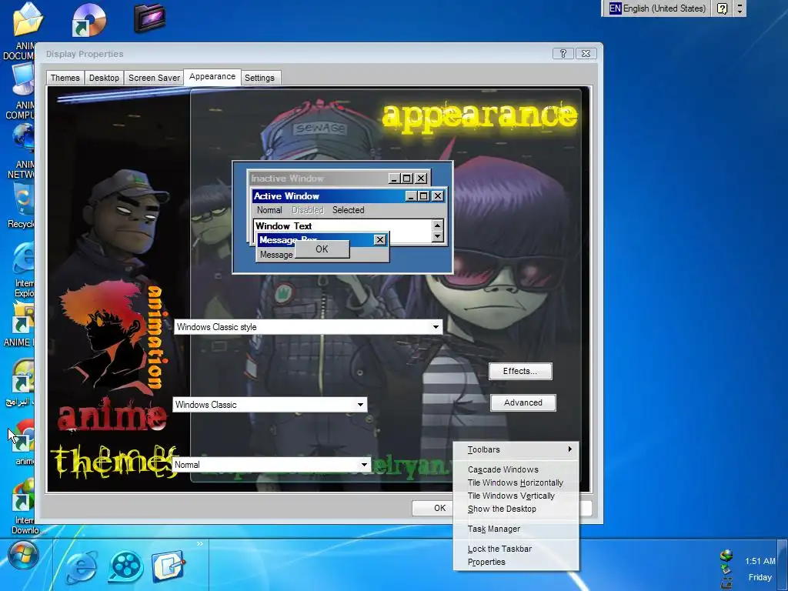The width and height of the screenshot is (788, 591).
Task: Click the Window Text preview area
Action: [x=343, y=226]
